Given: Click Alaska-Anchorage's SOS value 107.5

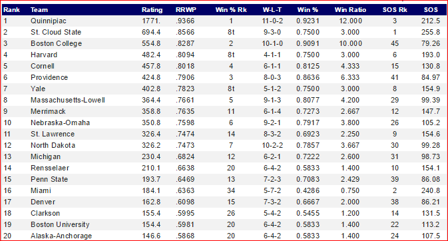Looking at the screenshot, I should click(x=431, y=236).
